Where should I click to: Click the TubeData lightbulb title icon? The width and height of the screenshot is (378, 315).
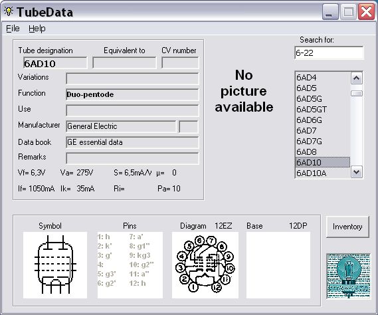pyautogui.click(x=9, y=11)
